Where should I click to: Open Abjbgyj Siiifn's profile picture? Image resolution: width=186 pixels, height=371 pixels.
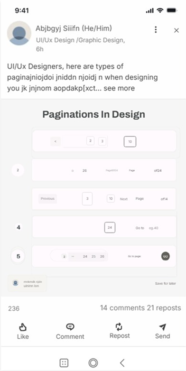pyautogui.click(x=19, y=33)
